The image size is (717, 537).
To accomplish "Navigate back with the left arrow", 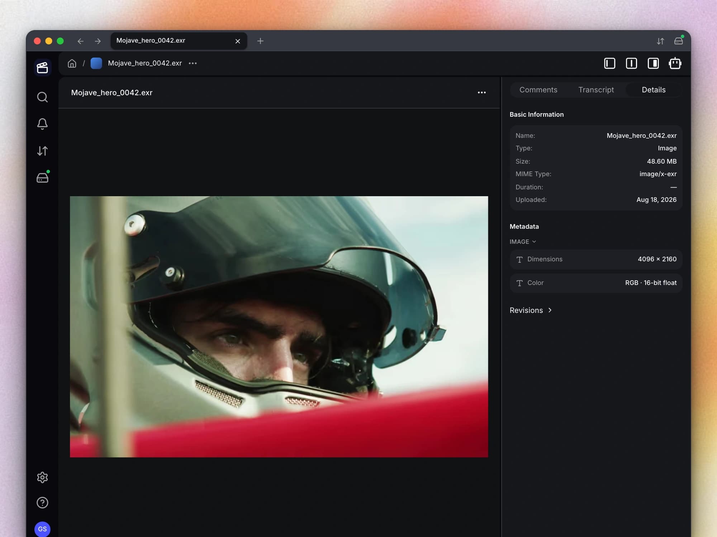I will point(80,41).
